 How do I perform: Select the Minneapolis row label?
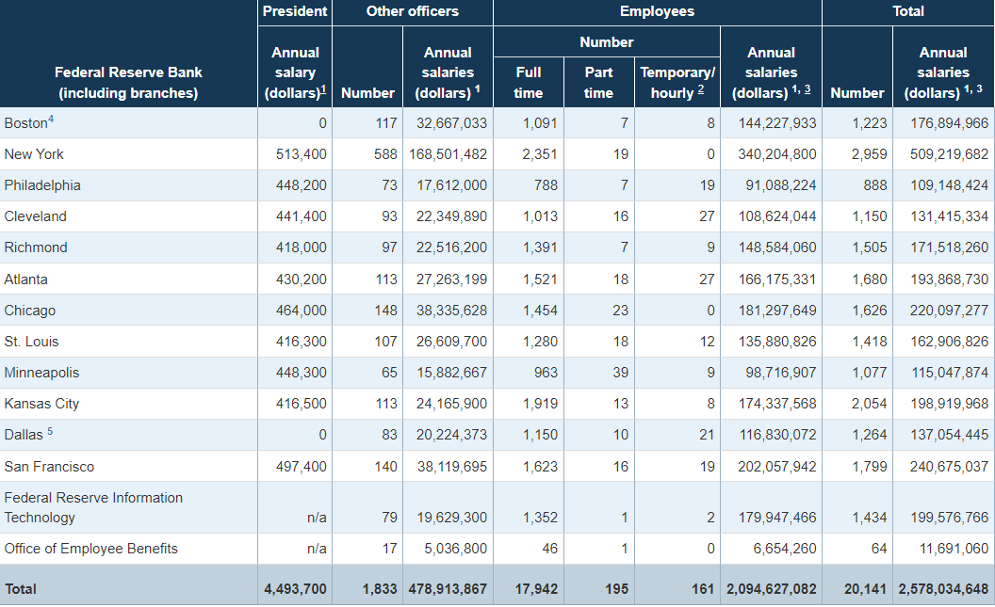pos(41,373)
